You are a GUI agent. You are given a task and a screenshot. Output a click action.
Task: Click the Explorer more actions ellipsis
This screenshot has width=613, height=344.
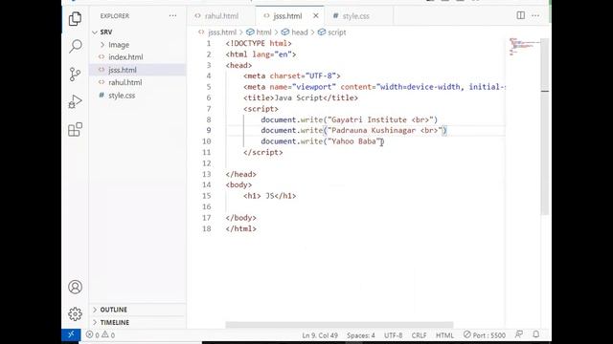pos(172,16)
